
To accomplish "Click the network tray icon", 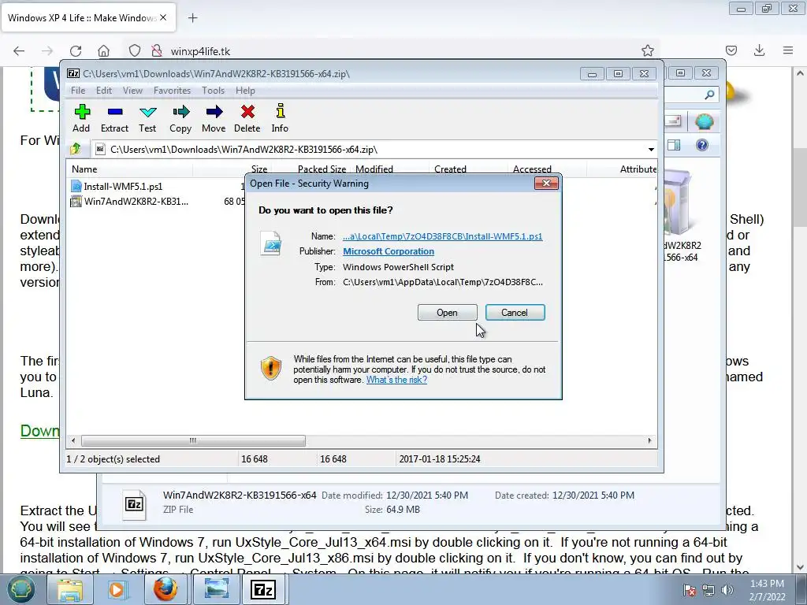I will click(708, 590).
